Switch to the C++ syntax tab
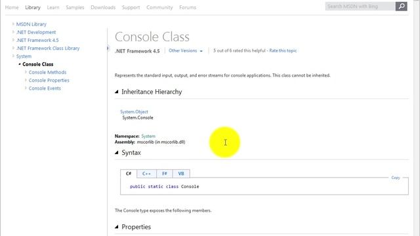The width and height of the screenshot is (420, 236). click(x=146, y=173)
